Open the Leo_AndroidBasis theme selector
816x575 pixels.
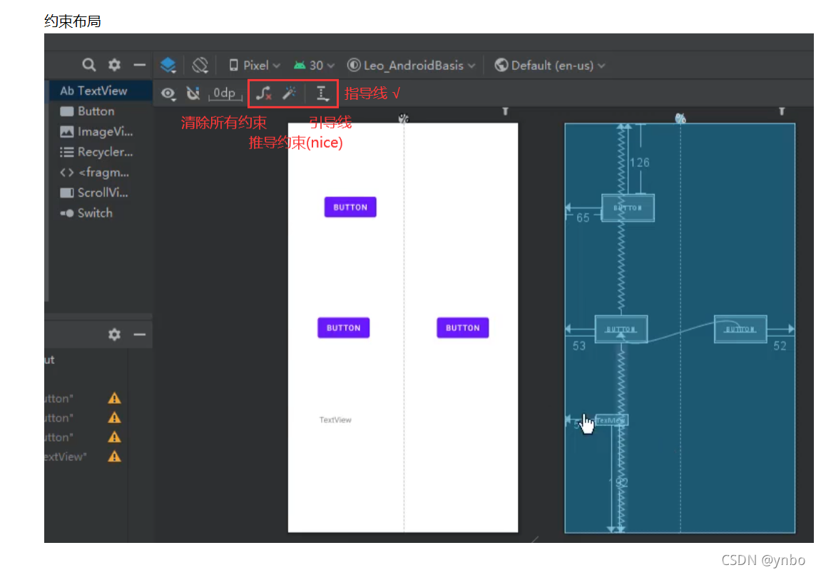(412, 65)
